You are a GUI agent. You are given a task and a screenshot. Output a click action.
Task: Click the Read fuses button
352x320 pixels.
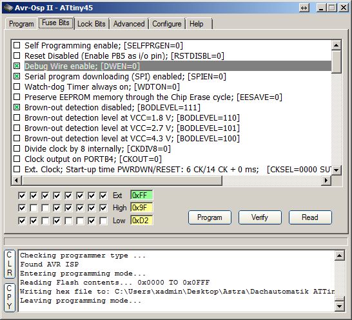point(310,217)
